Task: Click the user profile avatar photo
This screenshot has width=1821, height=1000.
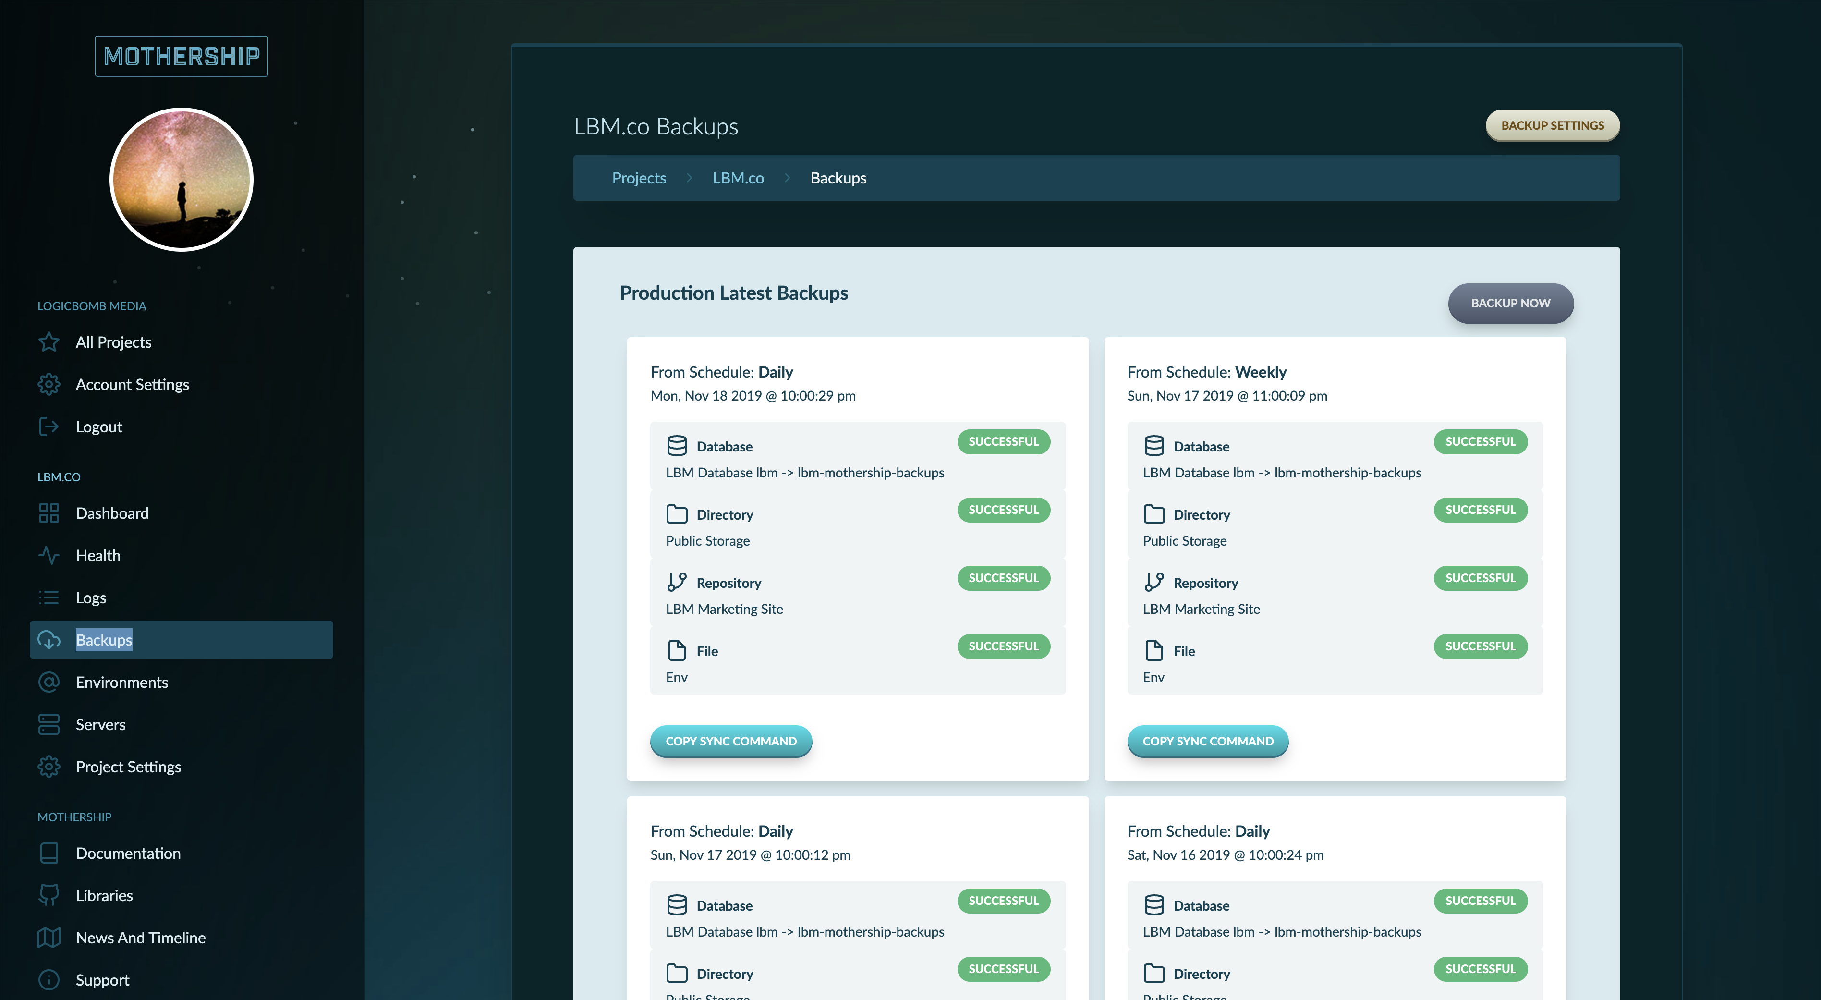Action: click(181, 180)
